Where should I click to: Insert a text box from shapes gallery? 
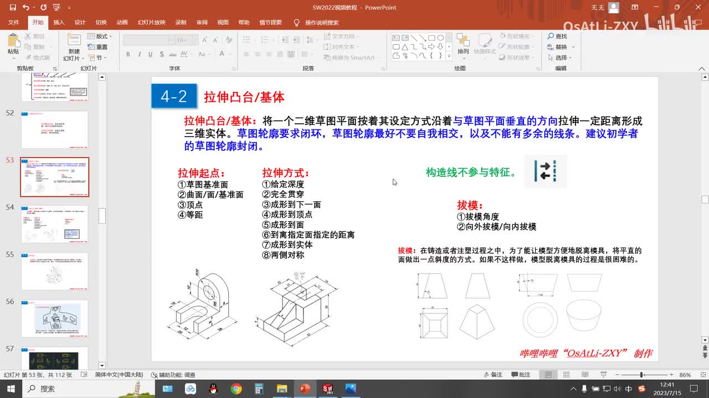click(396, 38)
